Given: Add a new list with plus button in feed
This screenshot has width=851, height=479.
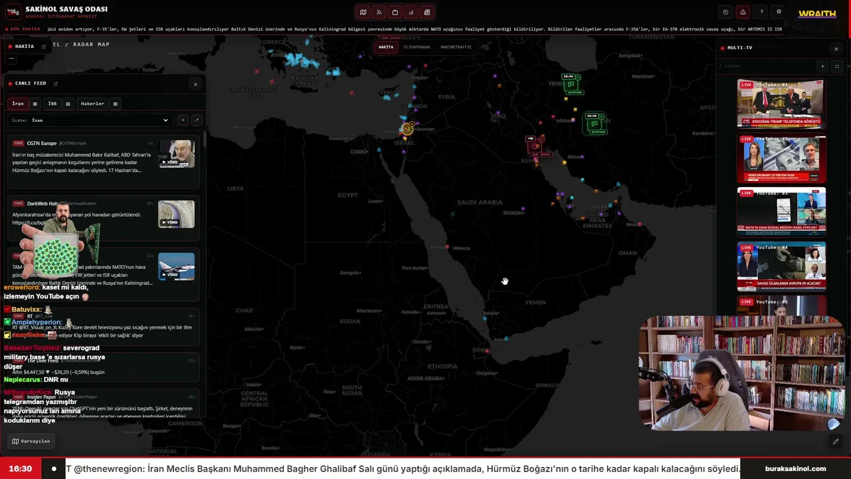Looking at the screenshot, I should (183, 120).
